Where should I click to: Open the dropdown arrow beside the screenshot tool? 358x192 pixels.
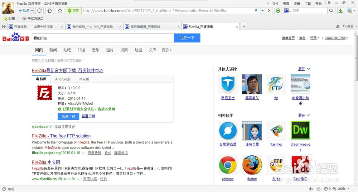pyautogui.click(x=354, y=10)
